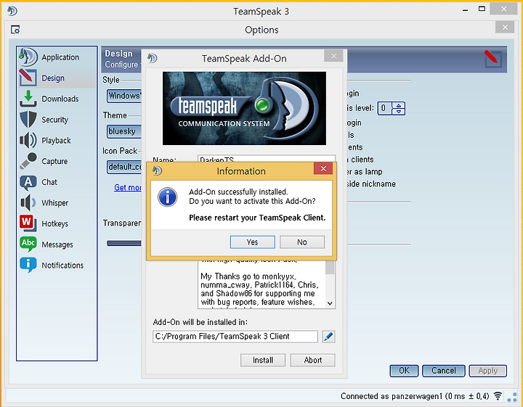Click the Design pencil icon in sidebar
The width and height of the screenshot is (523, 407).
pyautogui.click(x=28, y=78)
